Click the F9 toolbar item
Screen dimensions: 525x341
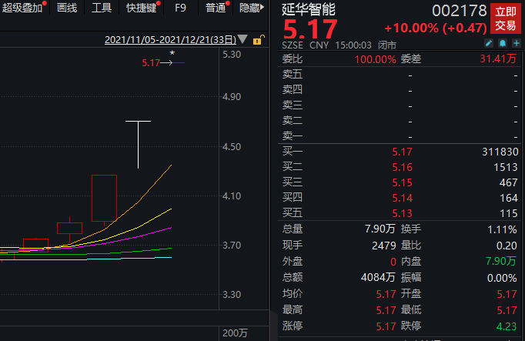180,8
